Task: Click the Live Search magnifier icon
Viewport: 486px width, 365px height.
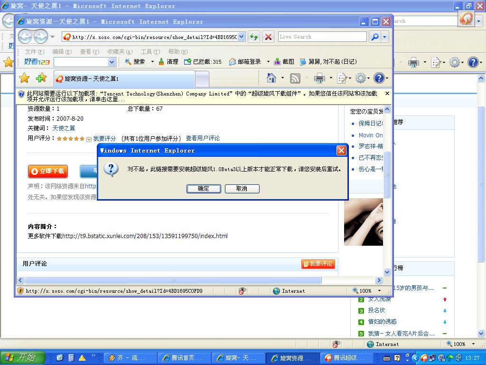Action: point(375,37)
